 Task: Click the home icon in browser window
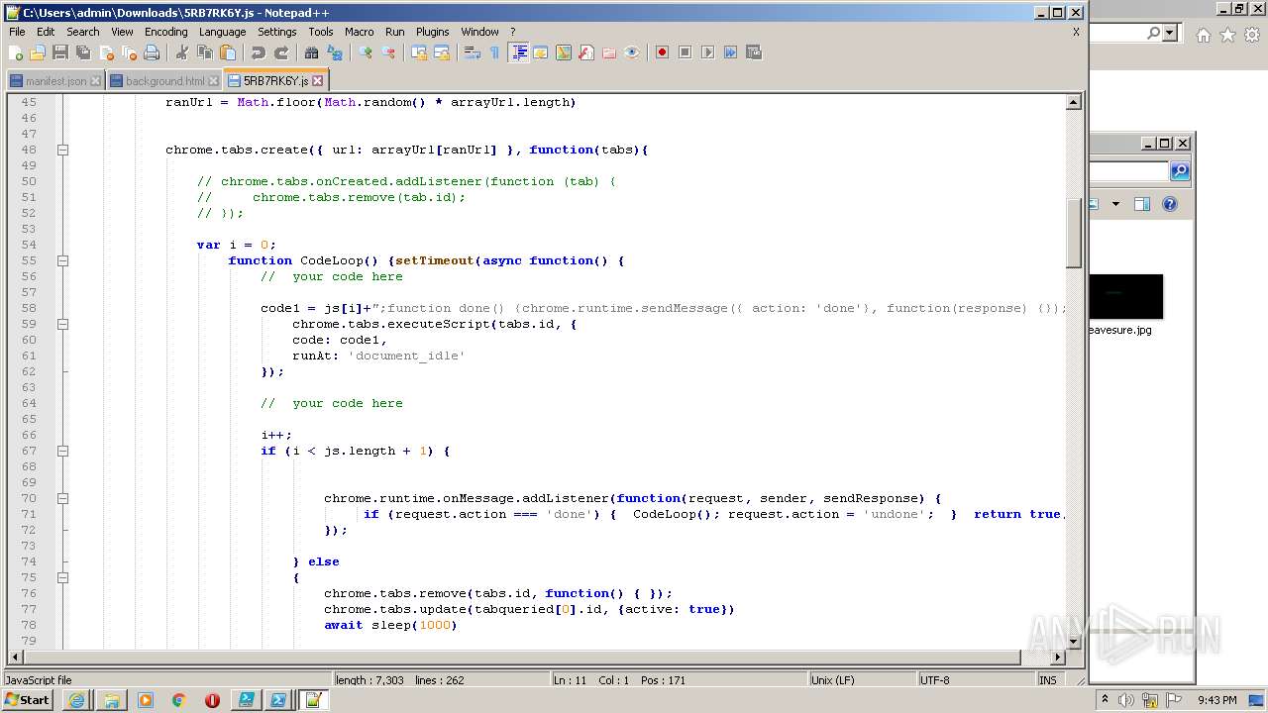tap(1203, 35)
